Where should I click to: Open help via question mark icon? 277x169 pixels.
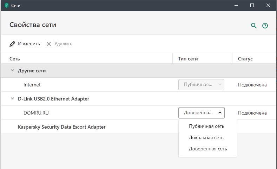265,26
